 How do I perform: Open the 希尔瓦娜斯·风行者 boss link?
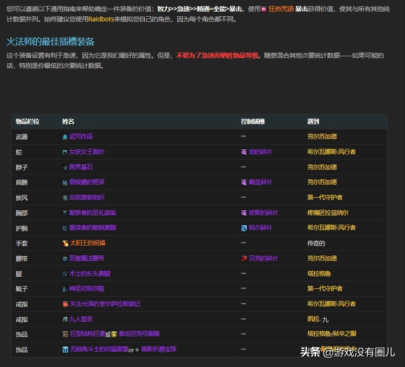coord(332,152)
